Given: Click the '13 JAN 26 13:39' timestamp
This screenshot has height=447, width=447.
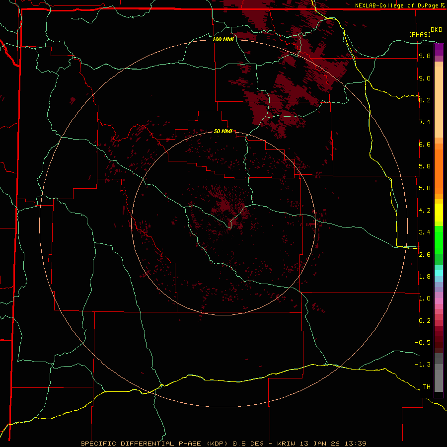Looking at the screenshot, I should 333,444.
